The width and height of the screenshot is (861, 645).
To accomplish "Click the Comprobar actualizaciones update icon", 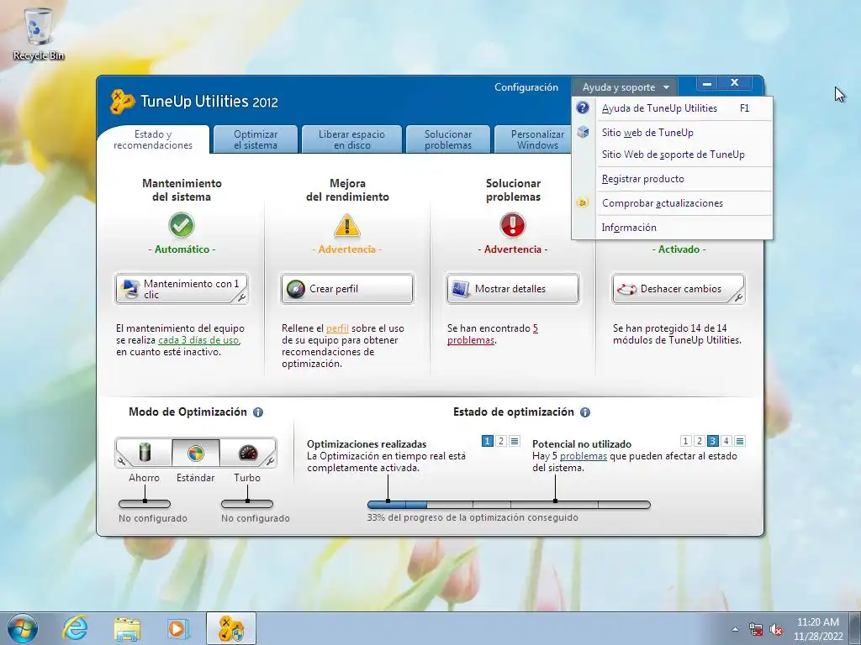I will coord(583,203).
